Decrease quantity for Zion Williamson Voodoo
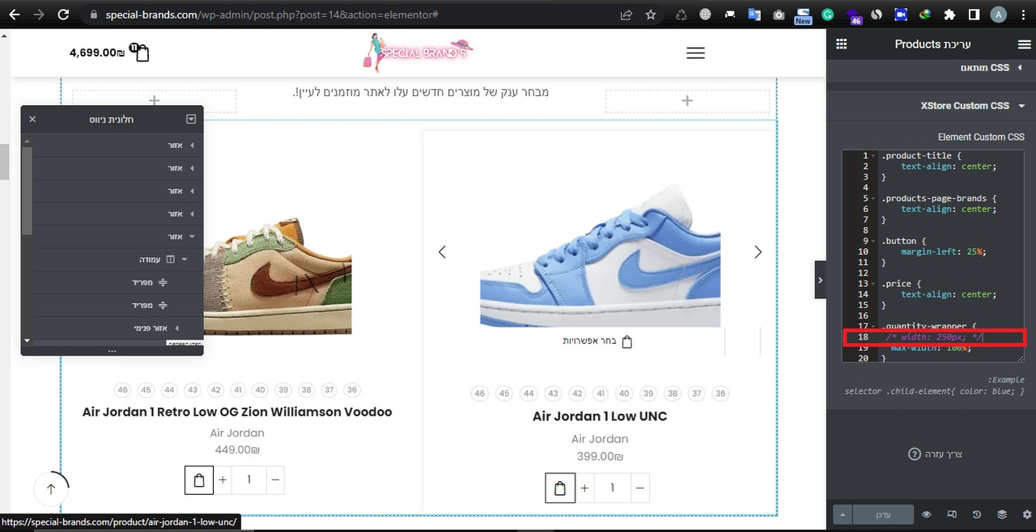 tap(276, 480)
